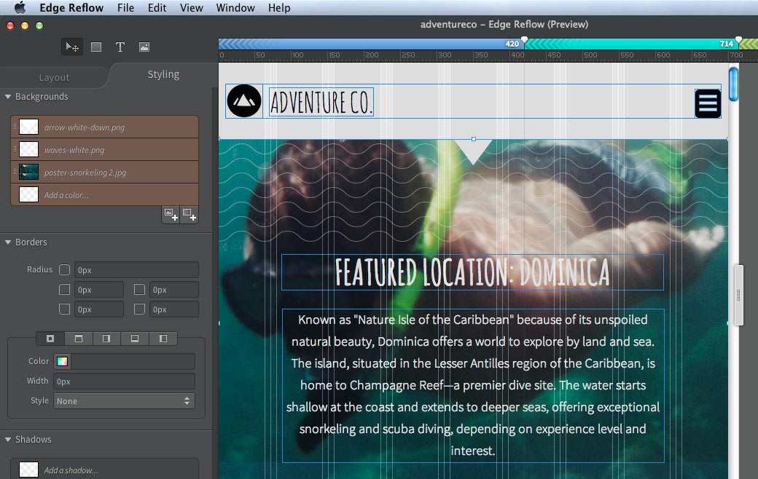Click Add a shadow swatch
The height and width of the screenshot is (479, 758).
click(x=28, y=470)
